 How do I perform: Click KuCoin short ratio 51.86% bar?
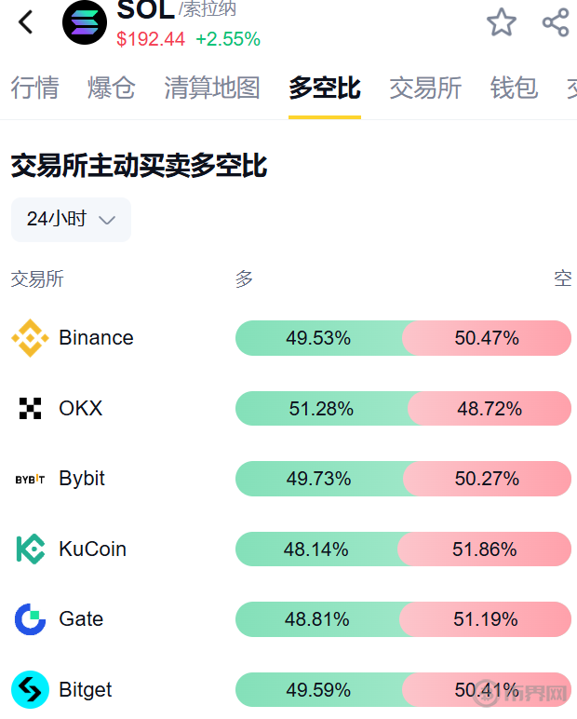coord(485,549)
